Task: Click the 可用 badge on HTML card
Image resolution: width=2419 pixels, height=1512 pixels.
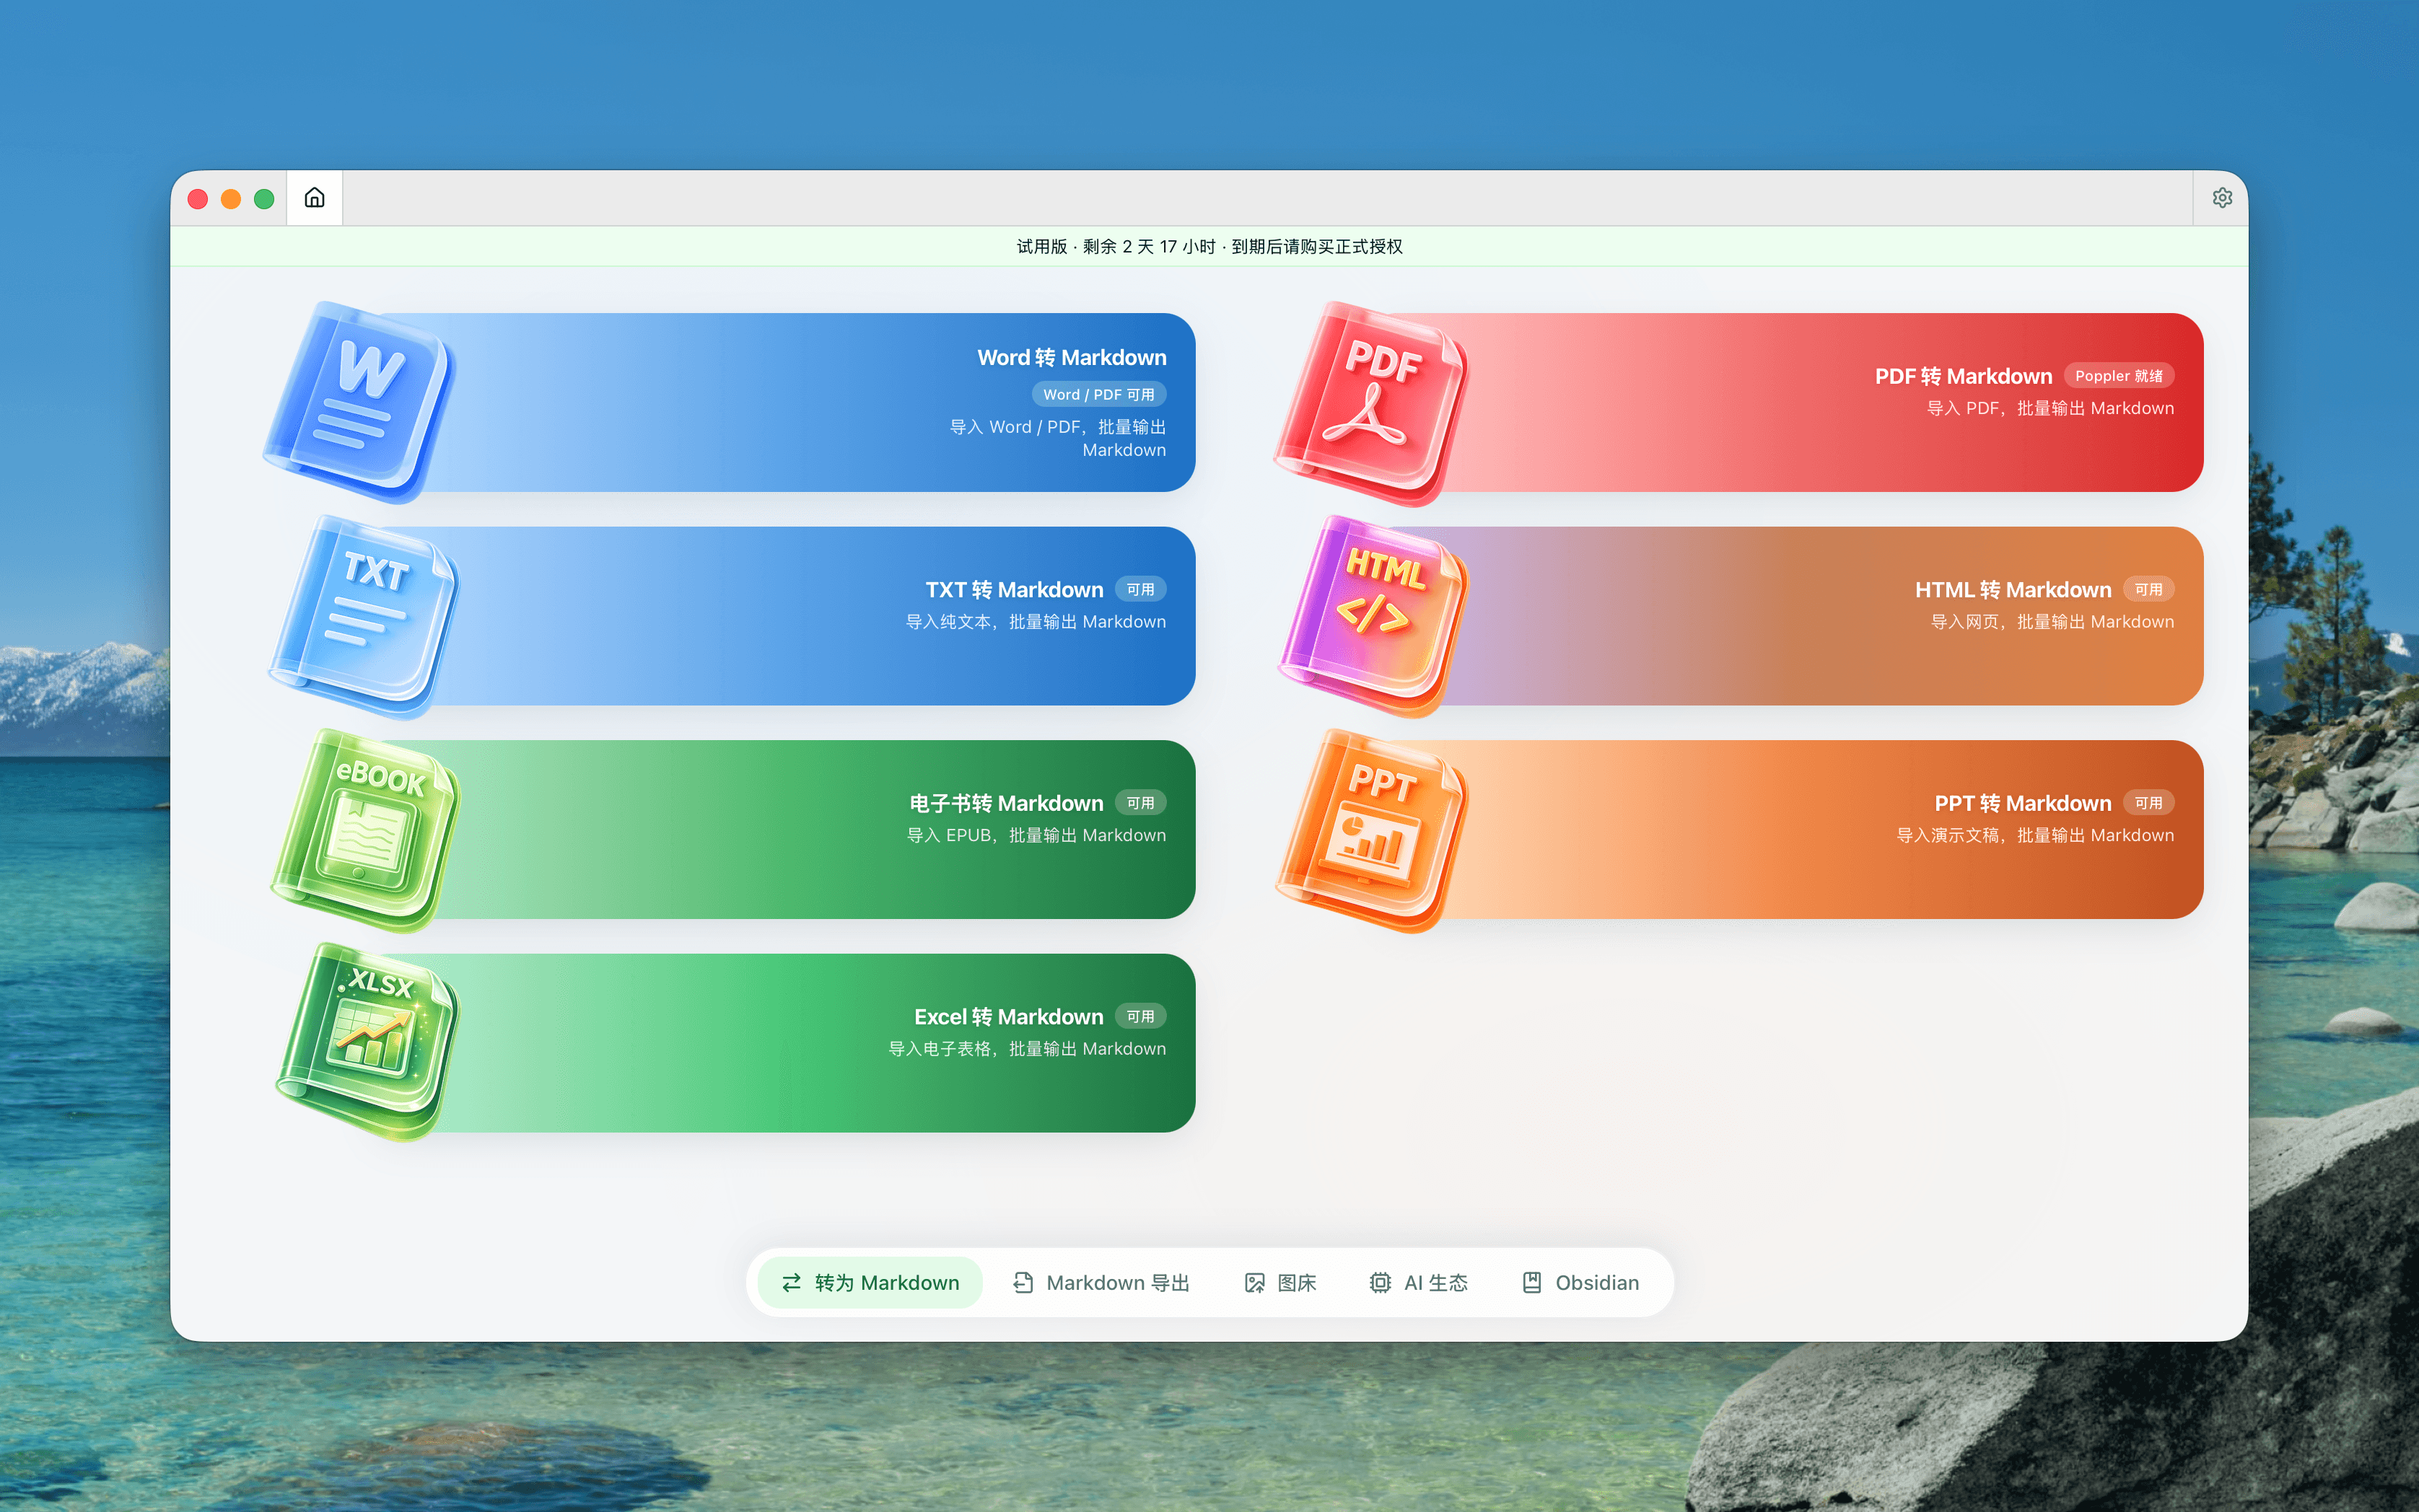Action: pos(2149,590)
